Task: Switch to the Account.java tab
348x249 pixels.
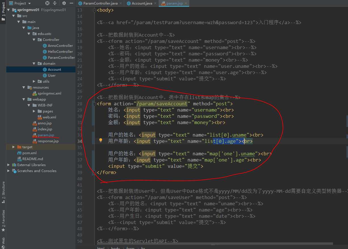Action: (x=142, y=3)
